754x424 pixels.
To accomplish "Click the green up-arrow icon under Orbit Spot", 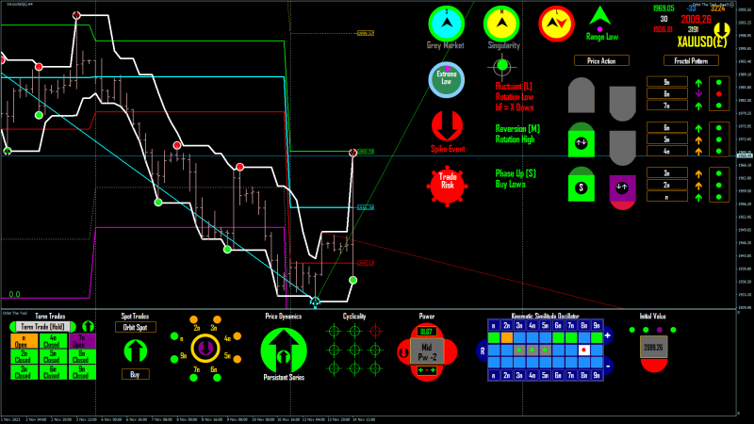I will pyautogui.click(x=135, y=351).
